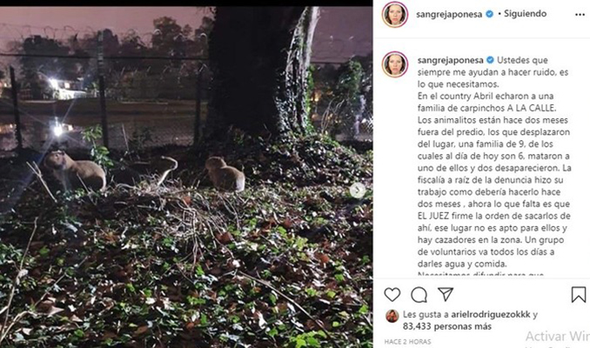
Task: Advance to the next photo with carousel arrow
Action: [357, 191]
